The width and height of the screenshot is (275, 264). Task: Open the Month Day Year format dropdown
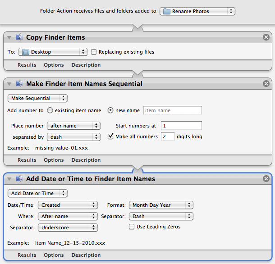[x=161, y=205]
